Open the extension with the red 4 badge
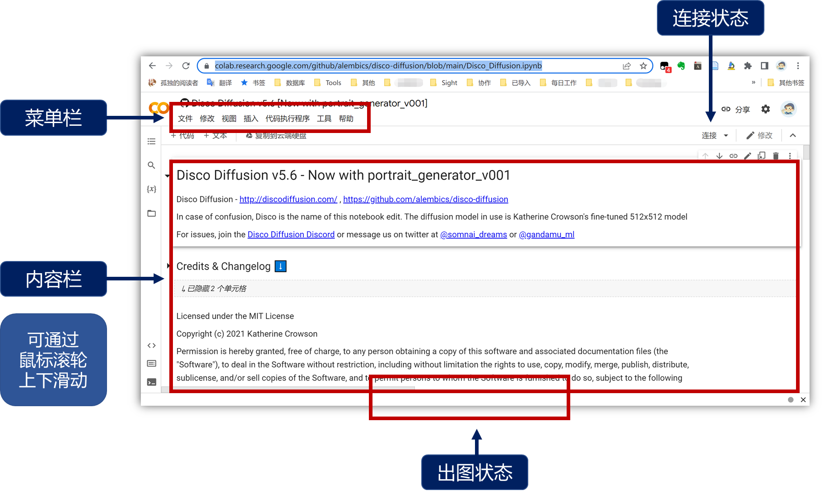The height and width of the screenshot is (495, 824). 665,66
